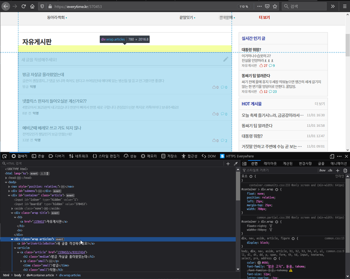Click event badge on div.wrap.title node

[55, 213]
